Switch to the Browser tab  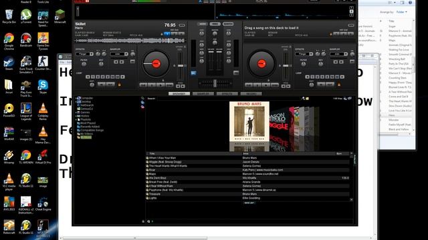179,93
